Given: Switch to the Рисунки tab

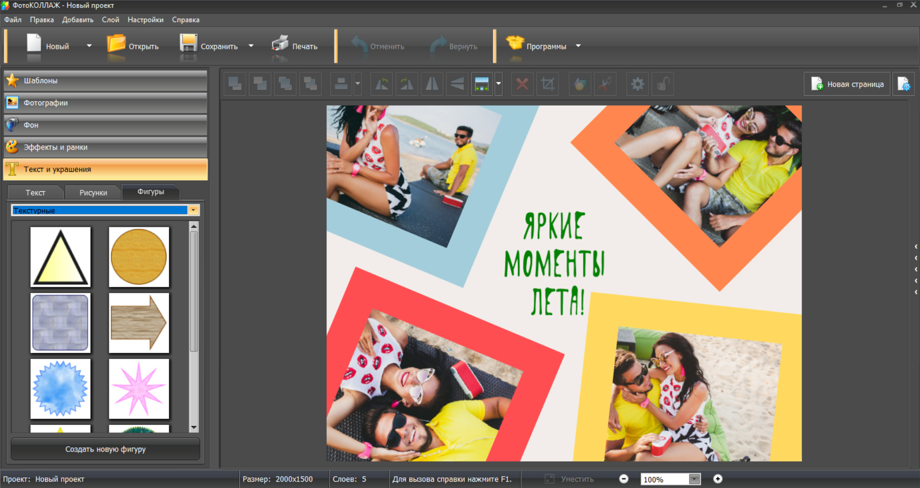Looking at the screenshot, I should pos(93,192).
